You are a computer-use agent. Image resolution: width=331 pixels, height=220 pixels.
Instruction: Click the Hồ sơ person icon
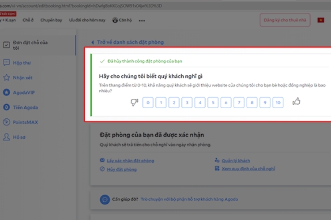tap(6, 137)
